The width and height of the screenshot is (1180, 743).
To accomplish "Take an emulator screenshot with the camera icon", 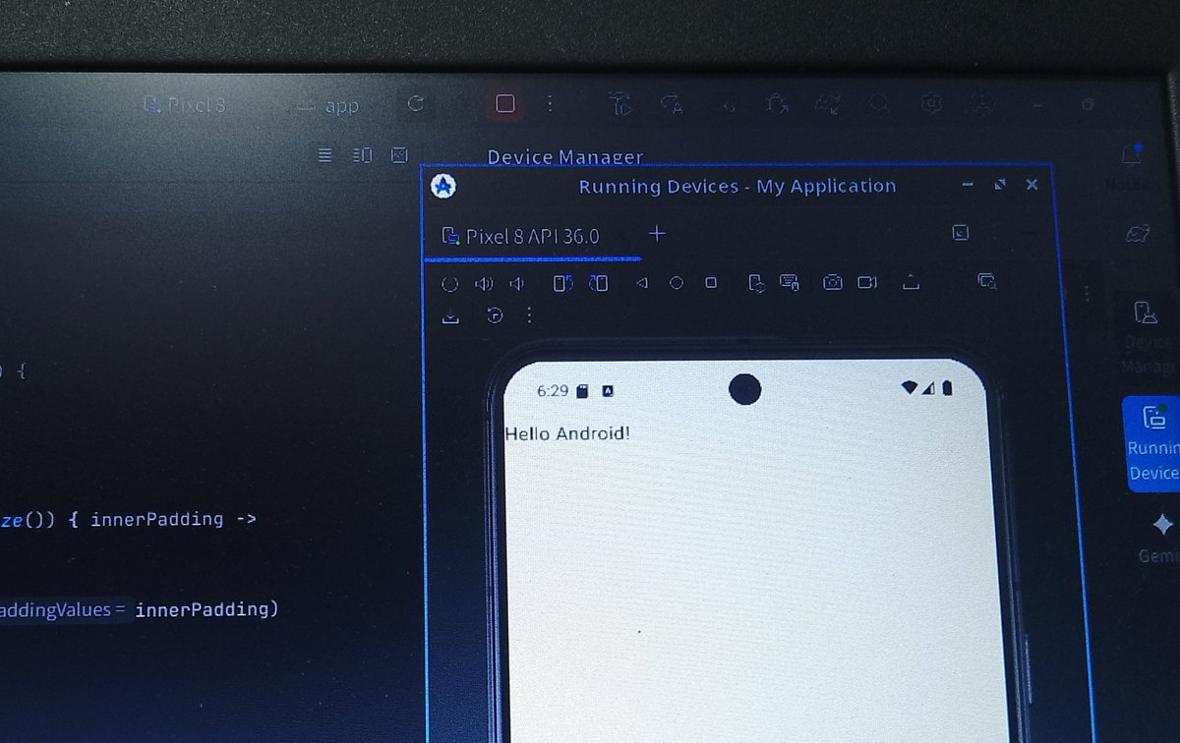I will [833, 283].
